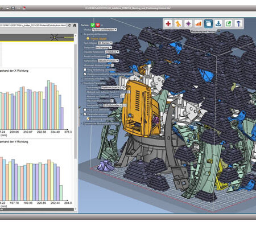Toggle the checkbox below Minimaler Abstand
The height and width of the screenshot is (225, 256).
click(x=85, y=69)
